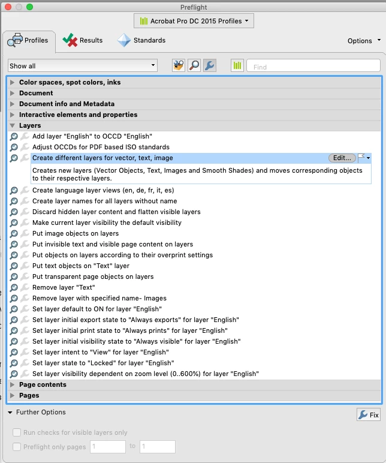Click magnifier icon for Add layer "English" to OCCD

tap(14, 136)
